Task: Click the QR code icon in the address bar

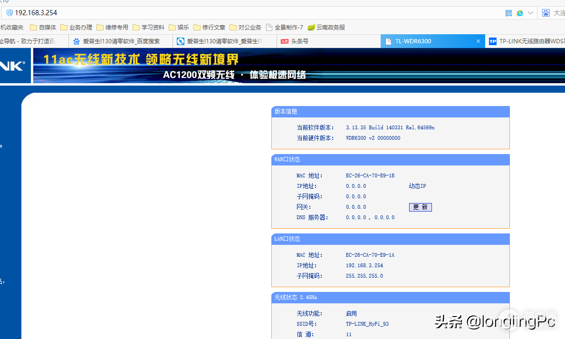Action: point(508,13)
